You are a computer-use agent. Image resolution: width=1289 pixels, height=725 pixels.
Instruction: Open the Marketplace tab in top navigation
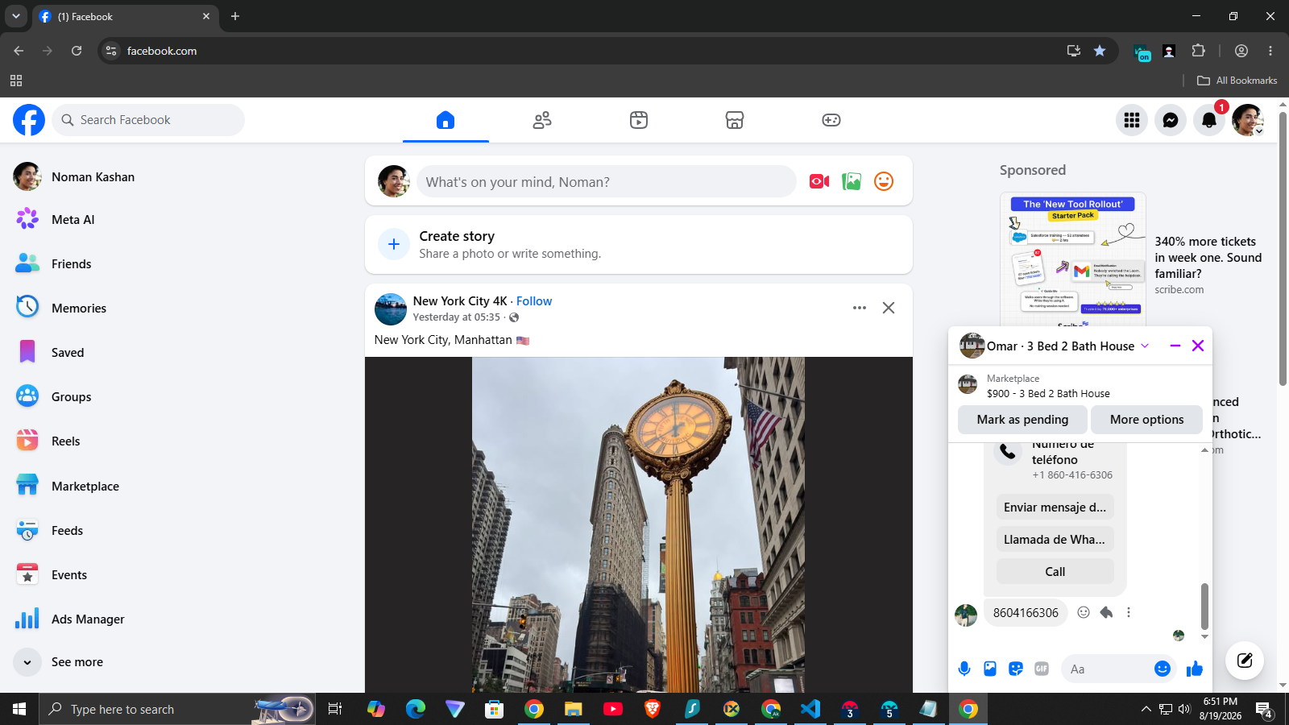click(735, 120)
